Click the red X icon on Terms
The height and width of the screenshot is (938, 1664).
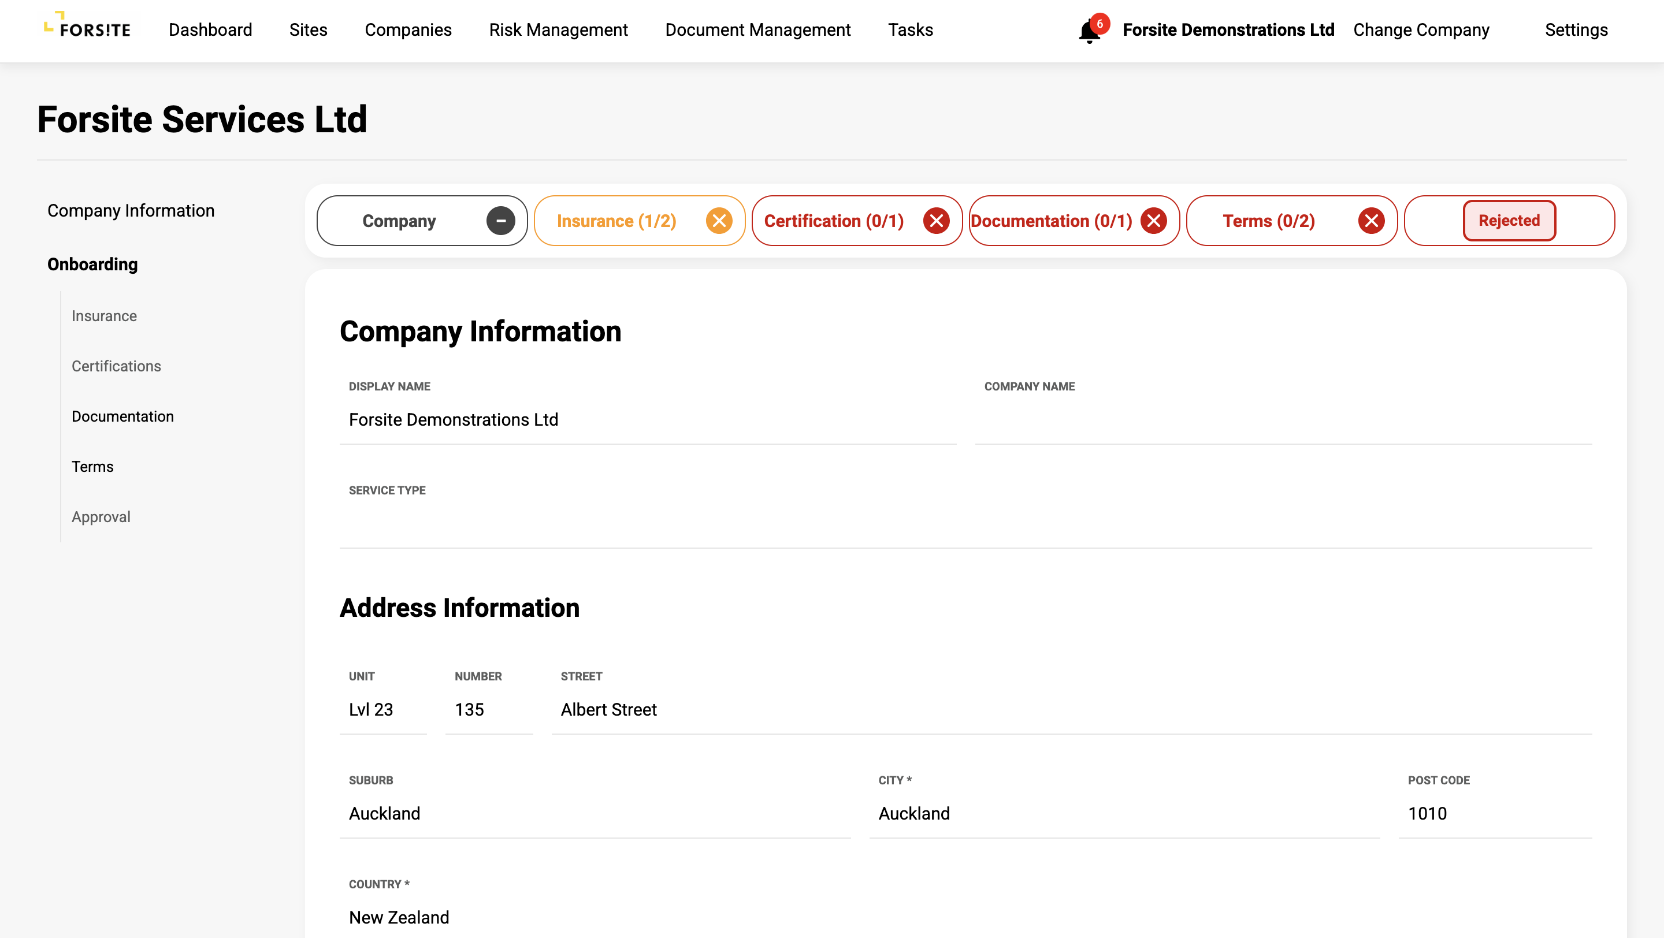click(x=1370, y=221)
